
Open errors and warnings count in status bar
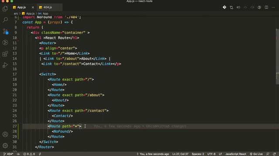[29, 154]
